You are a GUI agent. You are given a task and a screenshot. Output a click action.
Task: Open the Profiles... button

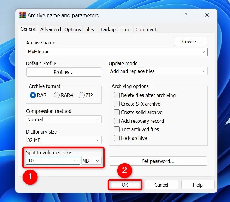point(64,72)
